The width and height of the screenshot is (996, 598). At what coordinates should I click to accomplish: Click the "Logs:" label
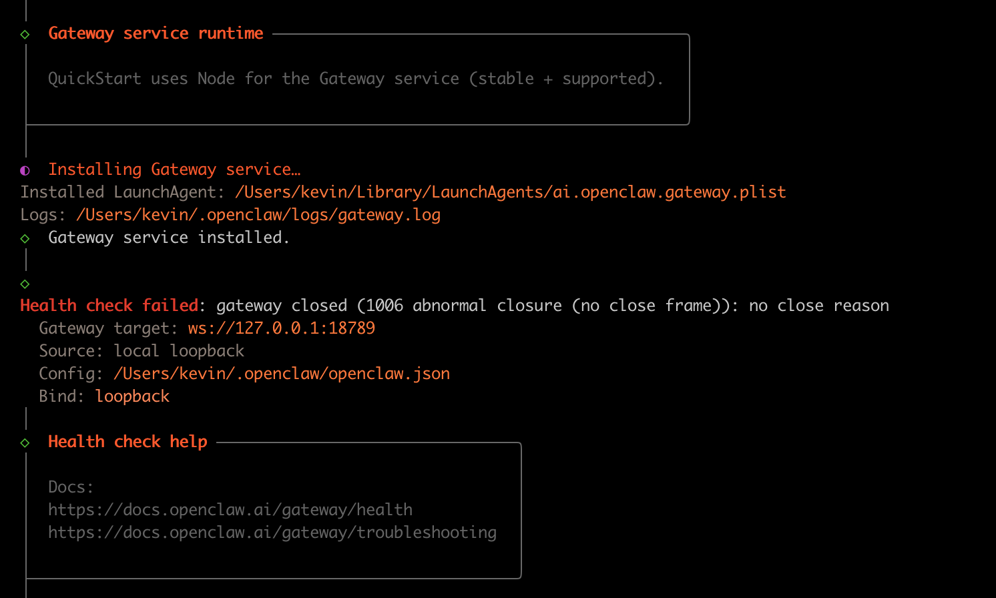click(x=43, y=215)
